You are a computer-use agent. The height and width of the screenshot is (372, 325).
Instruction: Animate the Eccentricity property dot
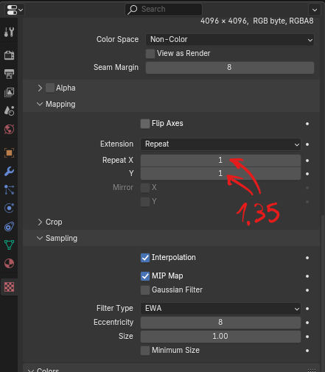pos(307,323)
